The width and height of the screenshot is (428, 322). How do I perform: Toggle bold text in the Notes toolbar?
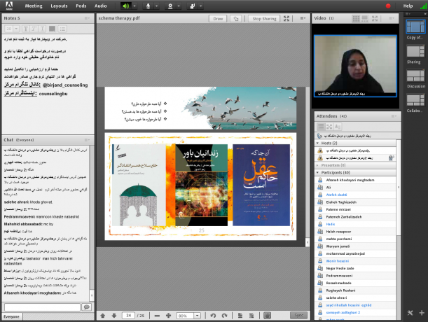click(x=26, y=29)
